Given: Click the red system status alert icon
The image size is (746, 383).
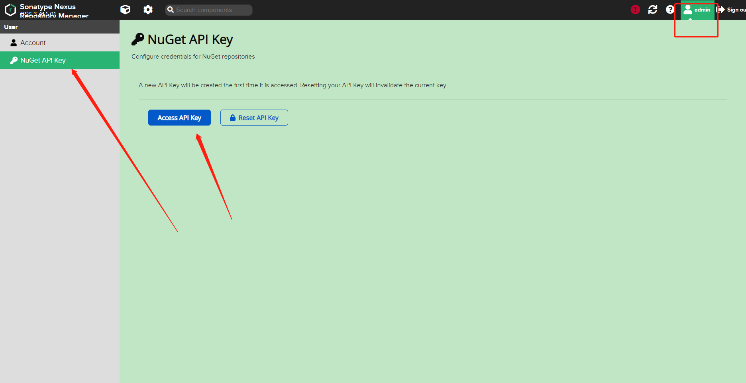Looking at the screenshot, I should tap(635, 10).
